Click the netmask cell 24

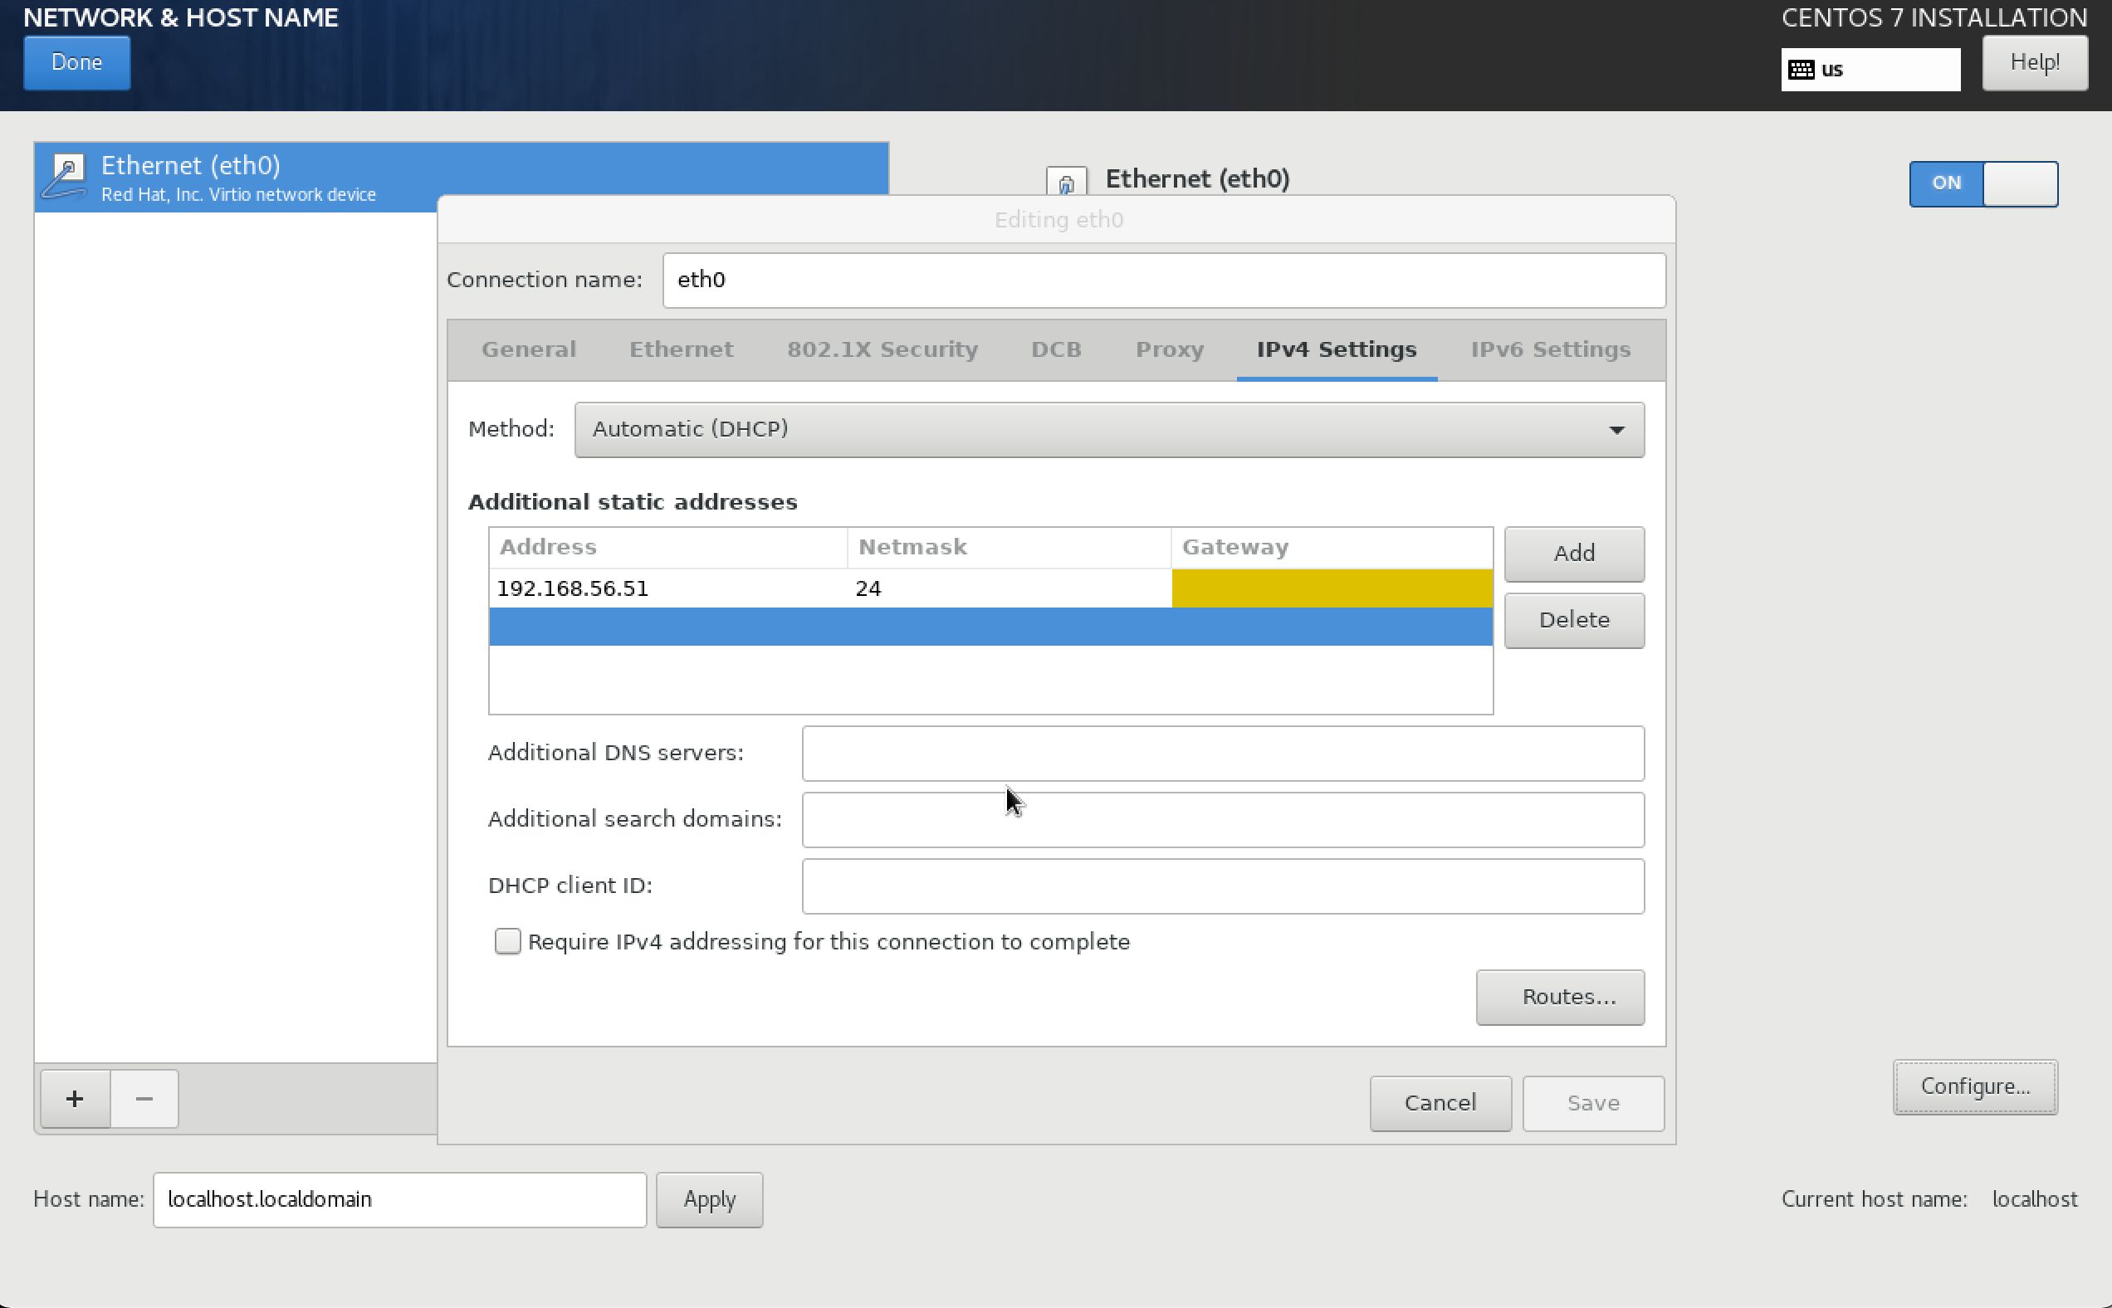click(1009, 588)
